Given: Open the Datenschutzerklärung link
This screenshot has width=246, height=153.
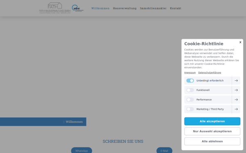Looking at the screenshot, I should [210, 73].
